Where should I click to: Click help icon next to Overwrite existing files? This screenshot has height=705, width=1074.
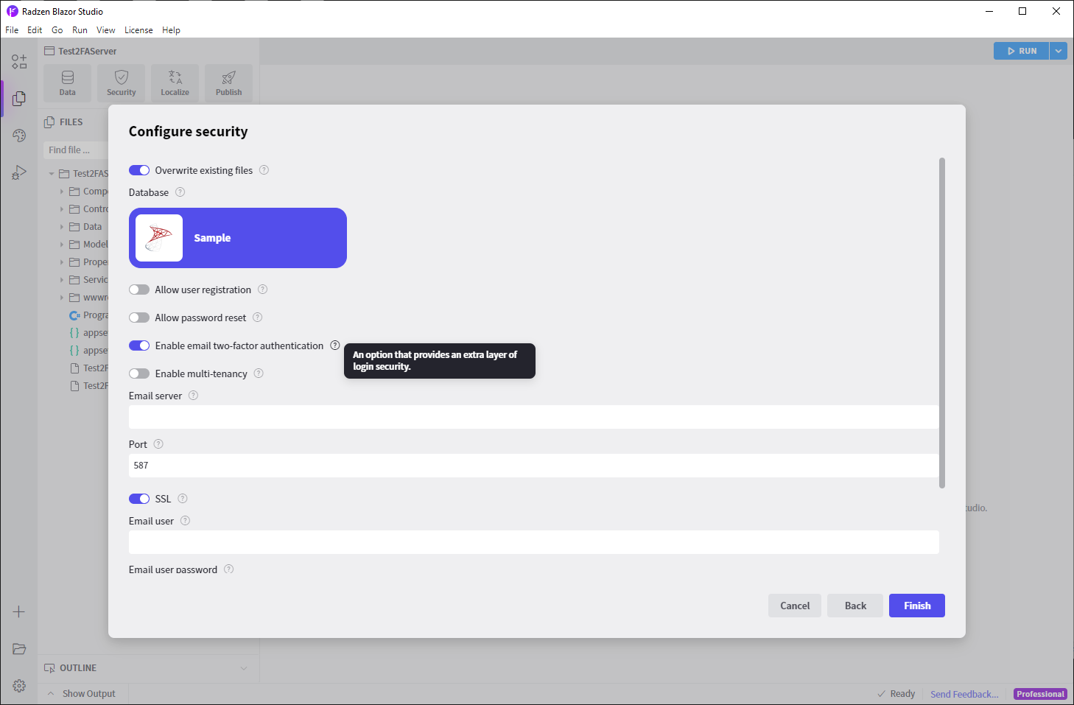coord(264,170)
